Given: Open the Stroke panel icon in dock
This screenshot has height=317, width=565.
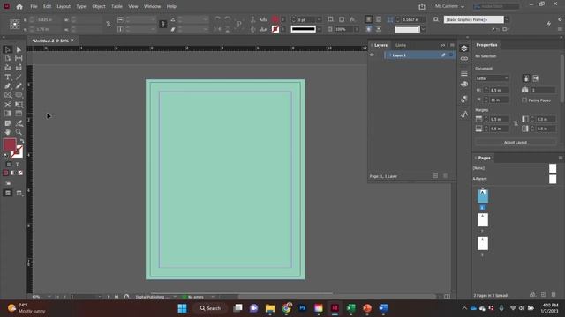Looking at the screenshot, I should pyautogui.click(x=464, y=74).
